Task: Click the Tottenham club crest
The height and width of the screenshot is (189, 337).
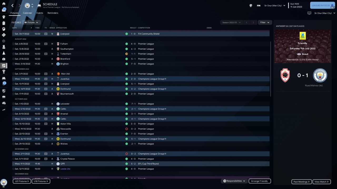Action: 58,54
